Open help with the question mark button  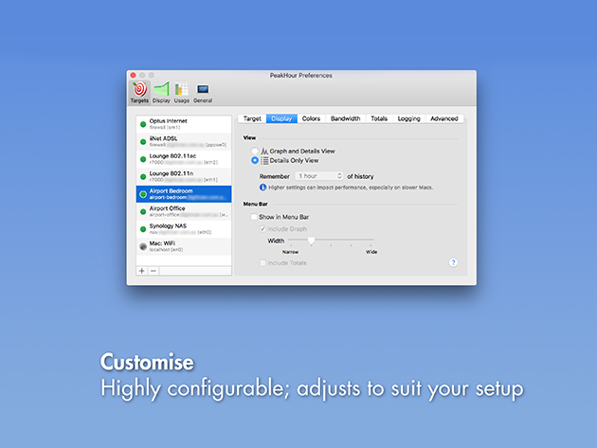pos(453,262)
